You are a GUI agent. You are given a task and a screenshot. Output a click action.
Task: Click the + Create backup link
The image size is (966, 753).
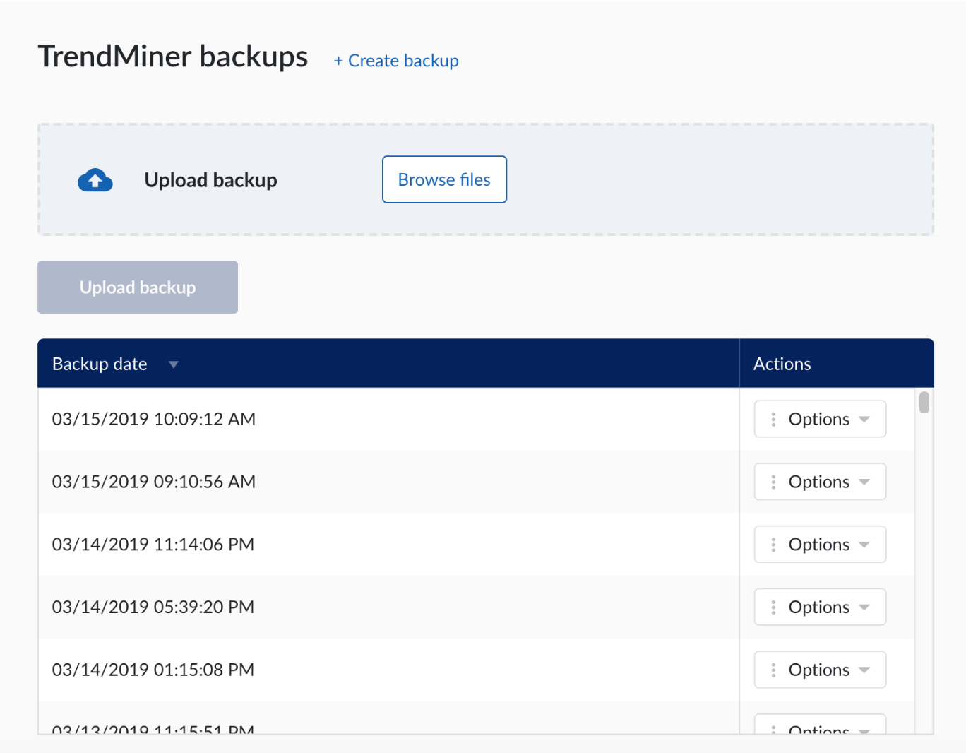396,61
